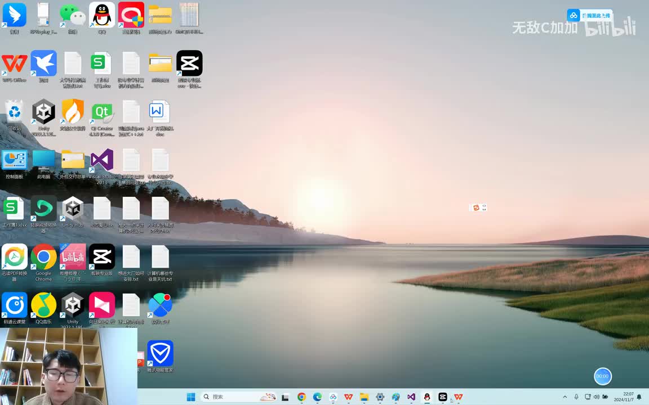Open the Xunlei blue bird shortcut

(43, 63)
